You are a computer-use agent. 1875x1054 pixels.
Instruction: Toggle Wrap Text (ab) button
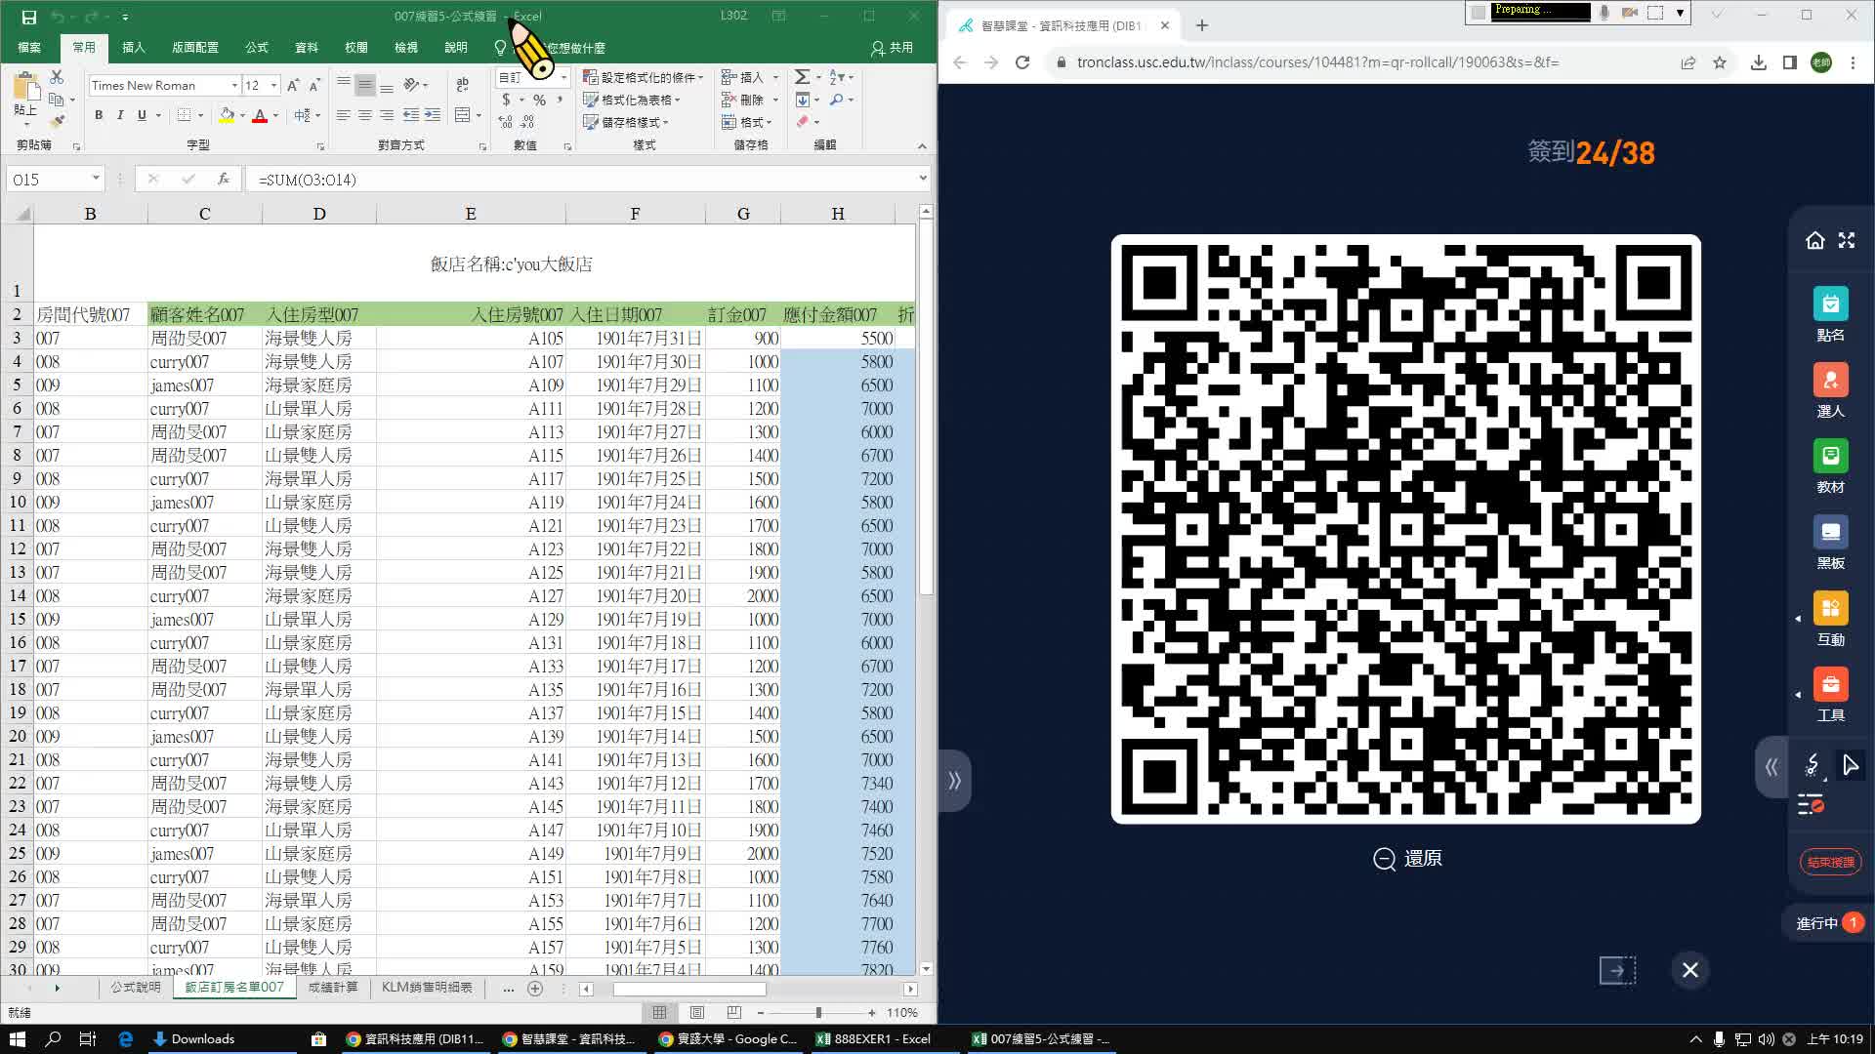(x=462, y=85)
